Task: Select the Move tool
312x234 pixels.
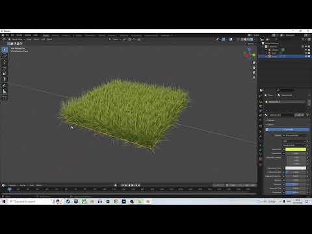Action: (x=5, y=62)
